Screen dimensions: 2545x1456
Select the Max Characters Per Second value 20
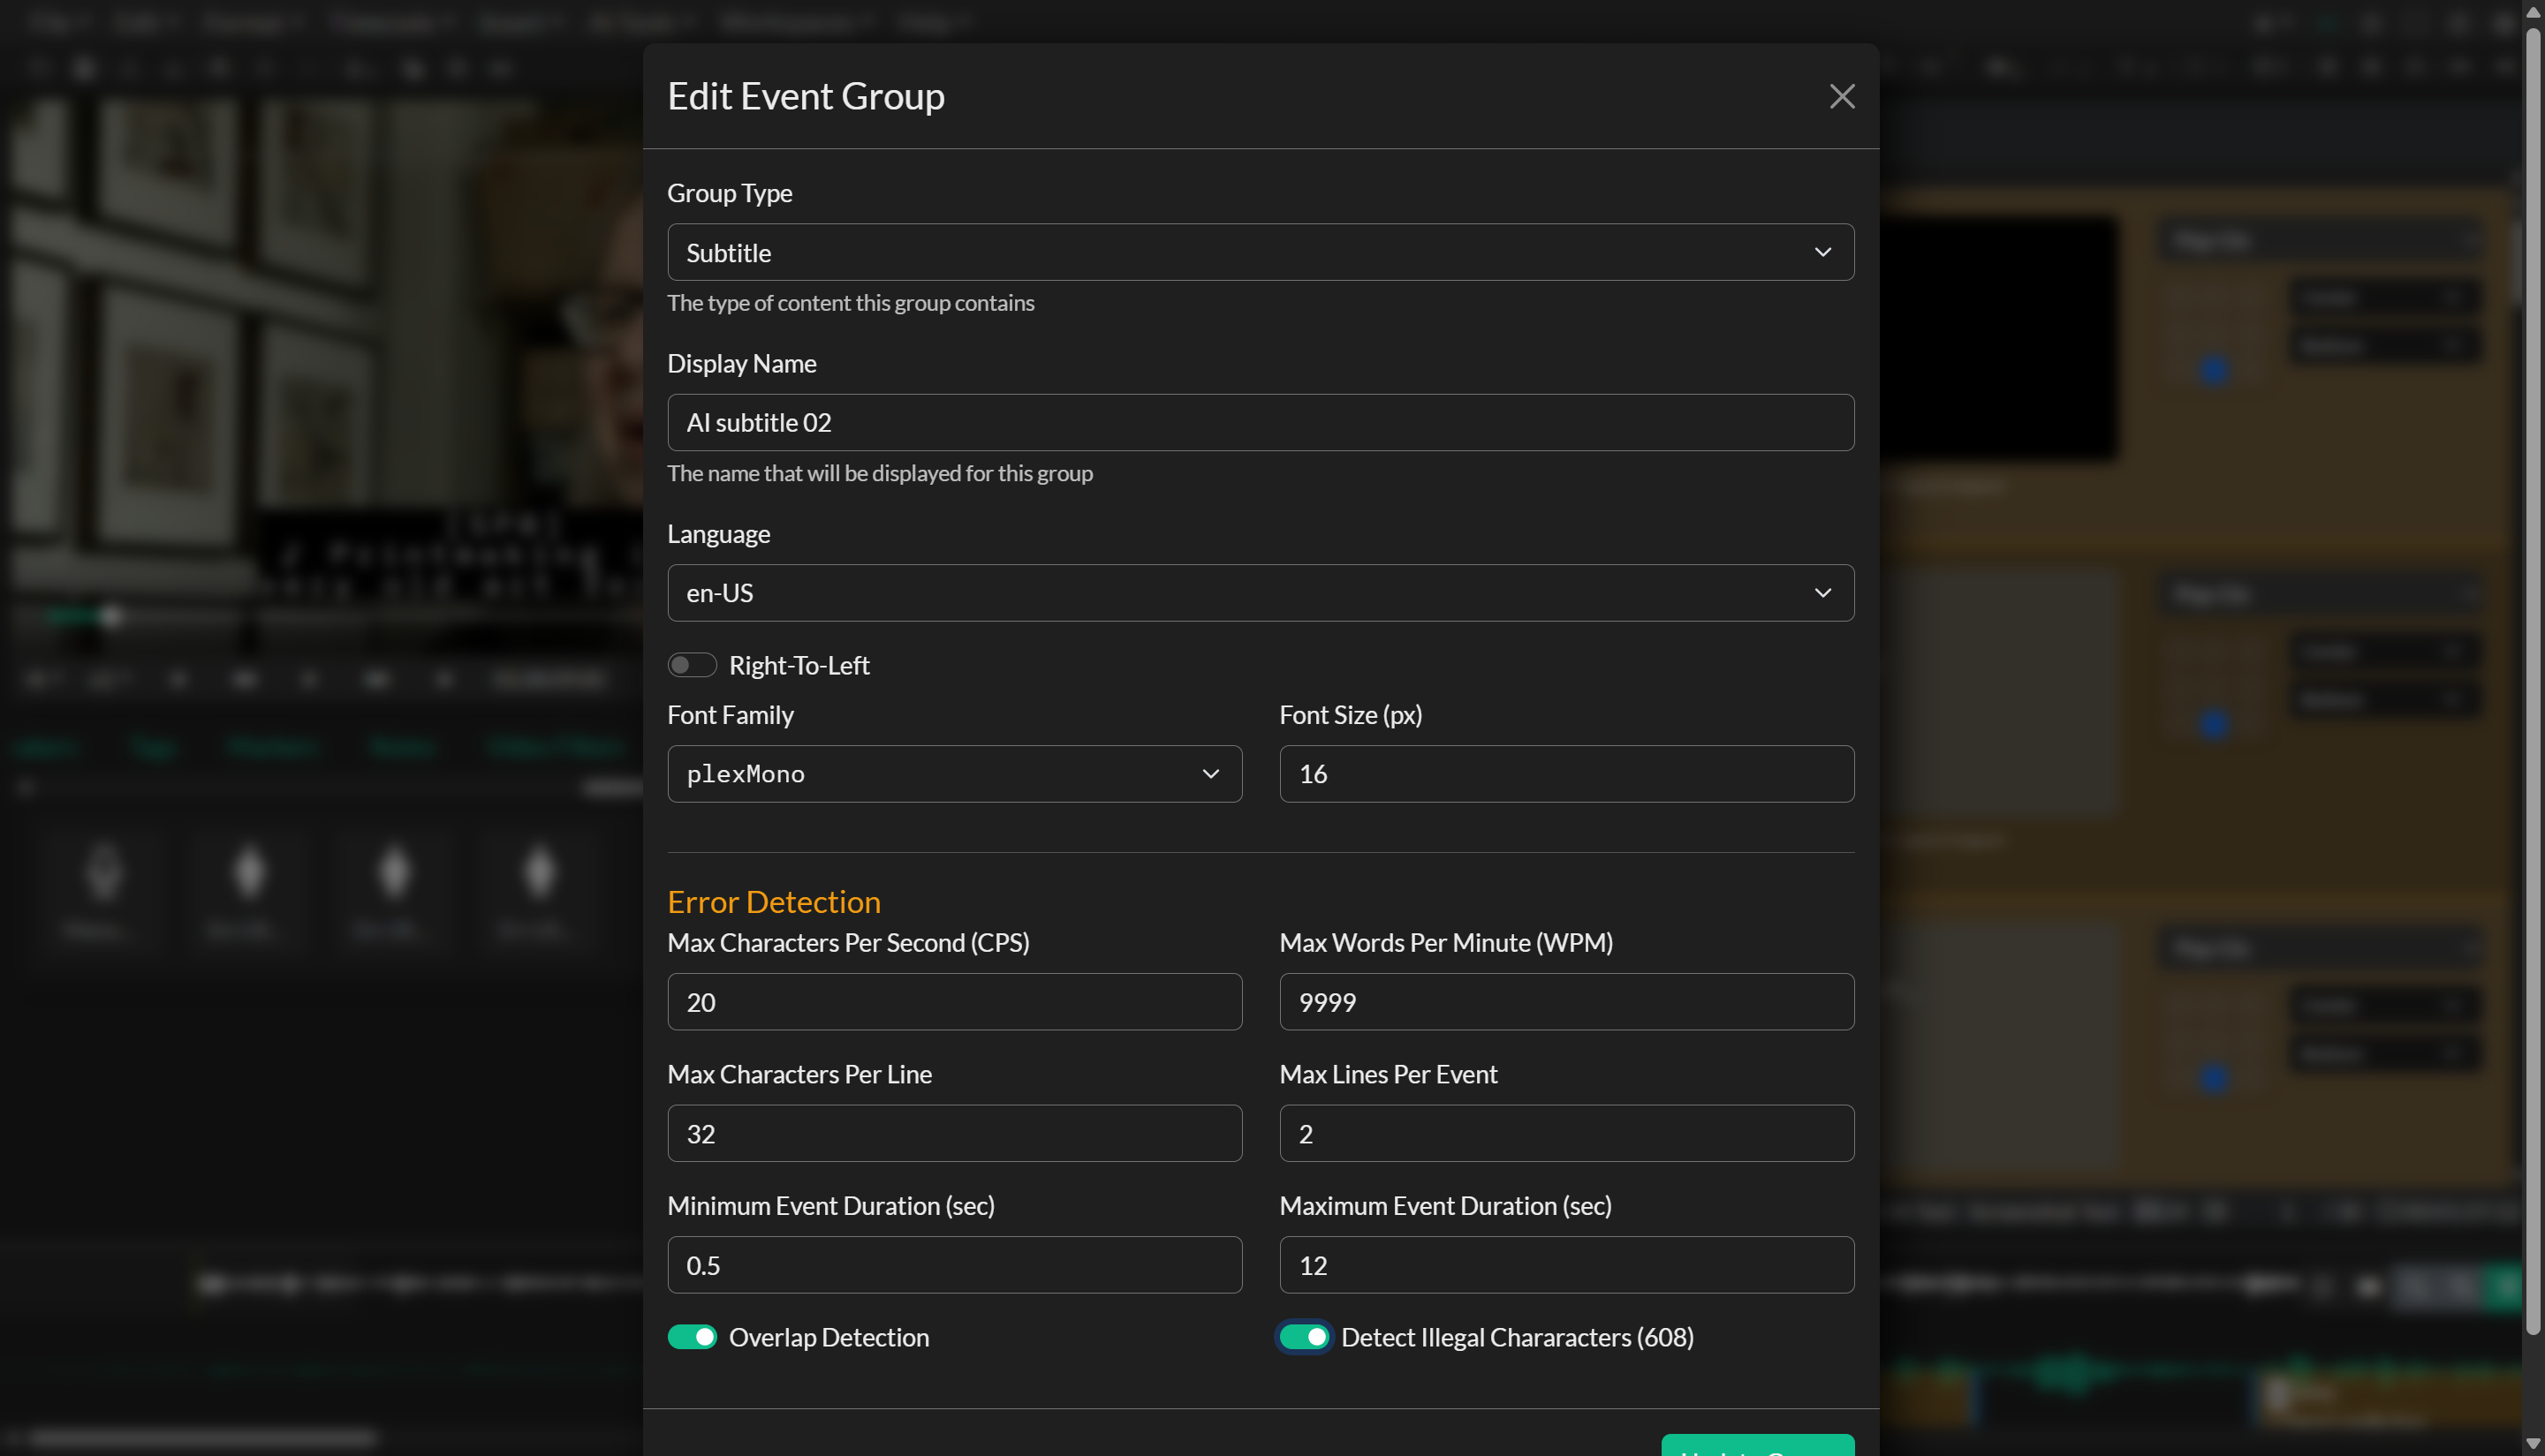(x=953, y=1001)
